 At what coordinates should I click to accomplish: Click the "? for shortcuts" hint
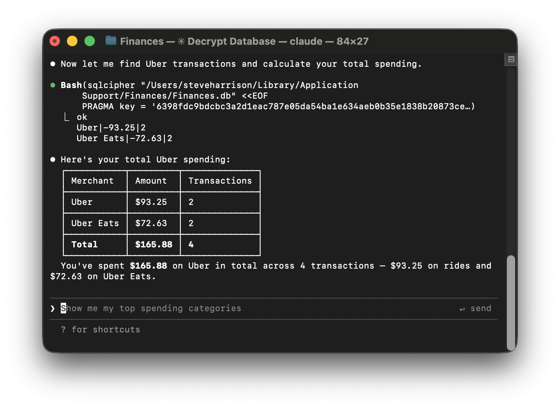pyautogui.click(x=101, y=330)
